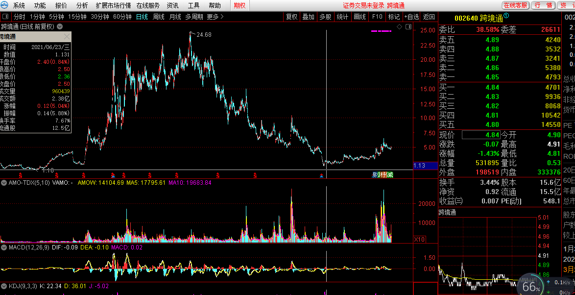Click the app logo icon in top-left corner
Screen dimensions: 575x295
coord(5,5)
